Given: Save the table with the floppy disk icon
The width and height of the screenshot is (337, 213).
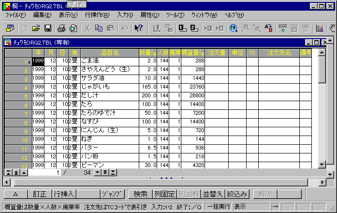Looking at the screenshot, I should pyautogui.click(x=48, y=28).
